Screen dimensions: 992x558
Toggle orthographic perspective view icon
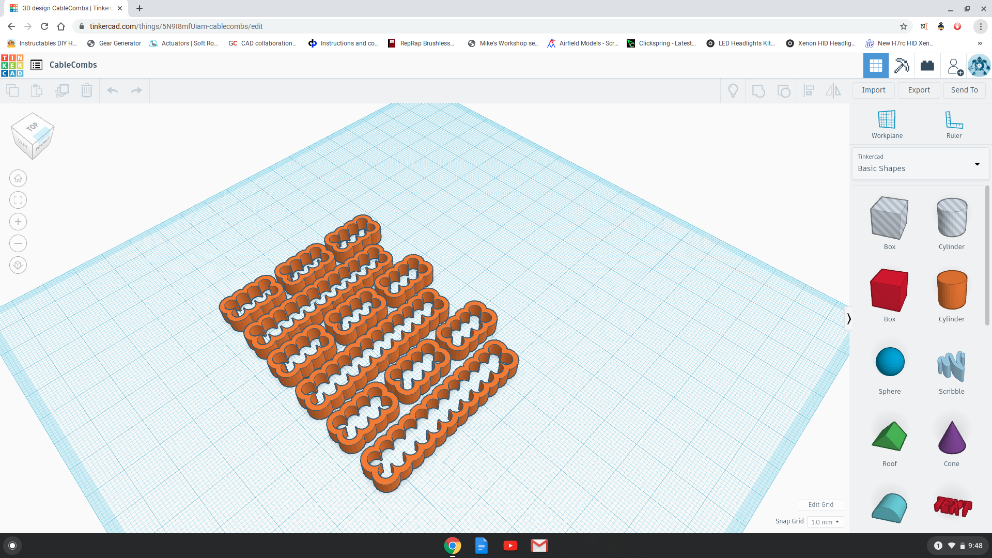18,265
